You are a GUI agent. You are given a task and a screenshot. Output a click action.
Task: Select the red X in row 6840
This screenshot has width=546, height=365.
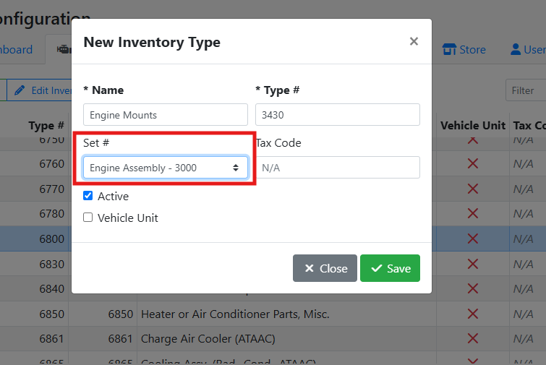click(x=472, y=288)
